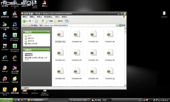Open Sony Ericsson PC Suite 6.0 icon

click(15, 48)
